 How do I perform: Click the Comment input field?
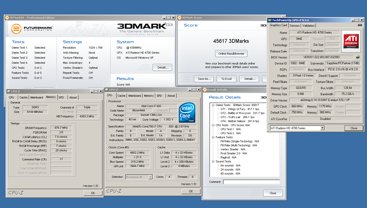click(251, 182)
